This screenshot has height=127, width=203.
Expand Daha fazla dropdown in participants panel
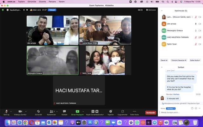(195, 60)
